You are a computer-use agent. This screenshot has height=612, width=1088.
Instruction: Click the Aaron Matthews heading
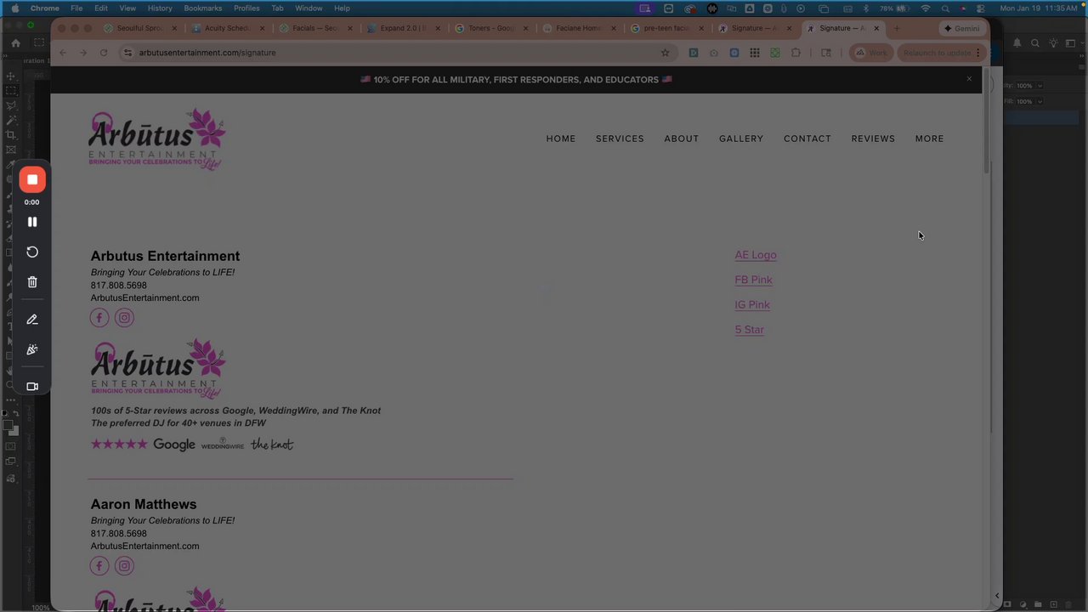pyautogui.click(x=144, y=505)
